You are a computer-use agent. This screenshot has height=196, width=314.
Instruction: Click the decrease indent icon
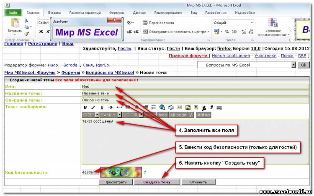129,31
